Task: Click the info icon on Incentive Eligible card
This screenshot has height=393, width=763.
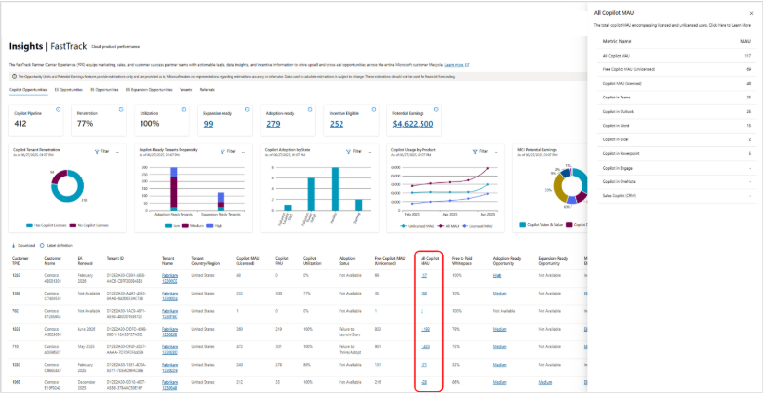Action: pyautogui.click(x=374, y=110)
